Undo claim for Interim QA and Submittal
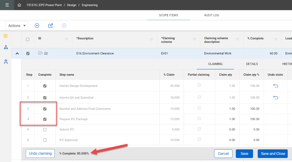This screenshot has width=292, height=162. [x=276, y=97]
